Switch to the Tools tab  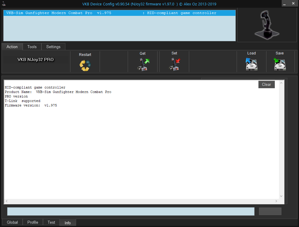click(x=32, y=47)
